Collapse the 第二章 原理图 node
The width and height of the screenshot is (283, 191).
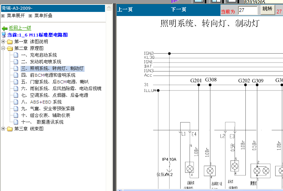click(3, 48)
